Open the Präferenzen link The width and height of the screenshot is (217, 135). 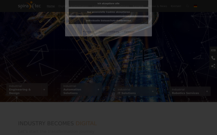point(88,32)
